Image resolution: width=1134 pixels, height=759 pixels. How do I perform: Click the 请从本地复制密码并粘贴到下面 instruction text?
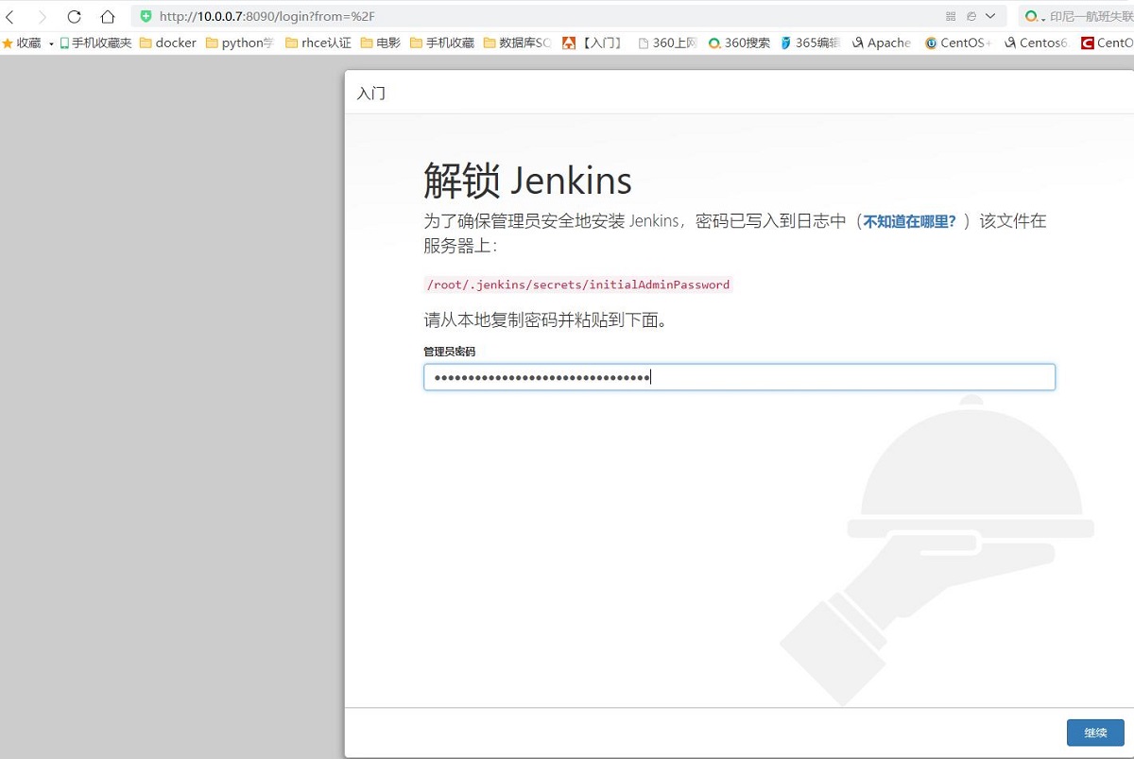tap(546, 320)
